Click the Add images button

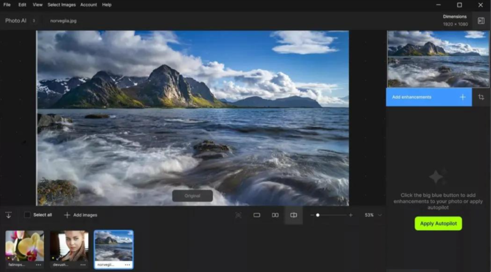pyautogui.click(x=80, y=215)
